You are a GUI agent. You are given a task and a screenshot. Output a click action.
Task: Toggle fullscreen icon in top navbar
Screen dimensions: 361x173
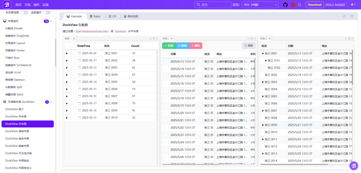[300, 5]
